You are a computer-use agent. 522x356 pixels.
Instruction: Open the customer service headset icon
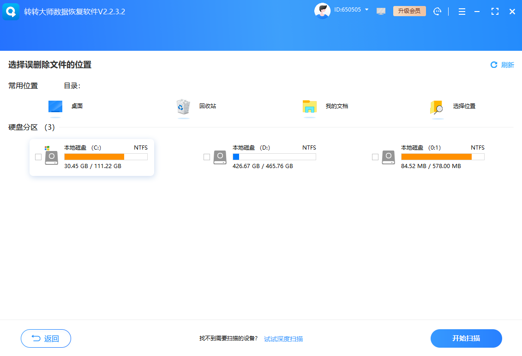(x=437, y=12)
